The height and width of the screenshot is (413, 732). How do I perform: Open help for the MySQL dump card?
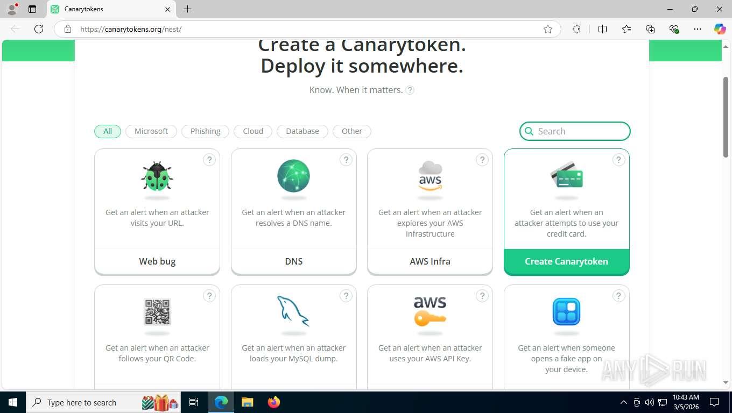click(346, 295)
